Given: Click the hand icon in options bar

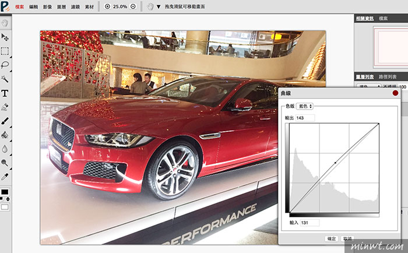Looking at the screenshot, I should pyautogui.click(x=150, y=6).
